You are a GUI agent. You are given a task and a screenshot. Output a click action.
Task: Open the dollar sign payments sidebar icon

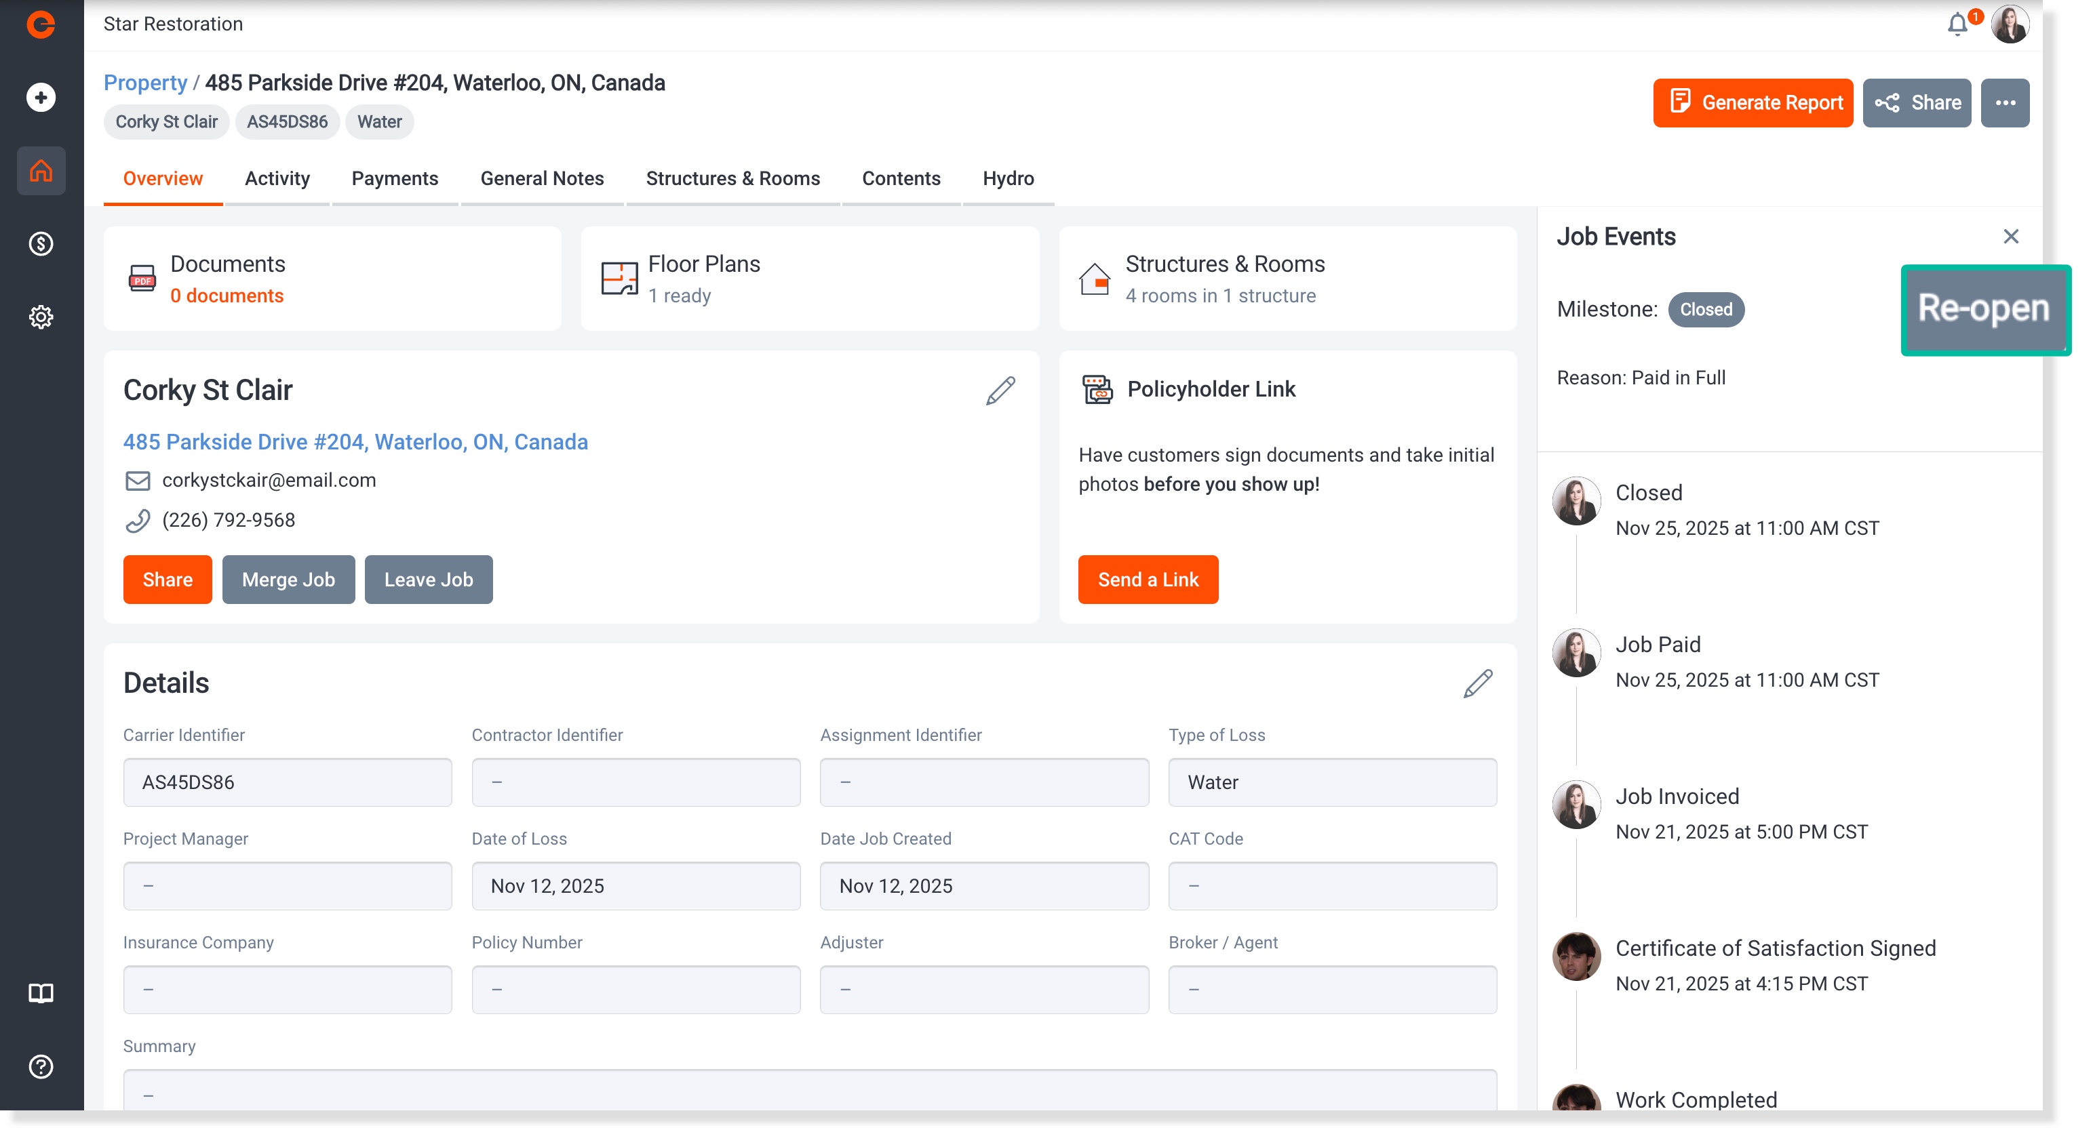41,243
